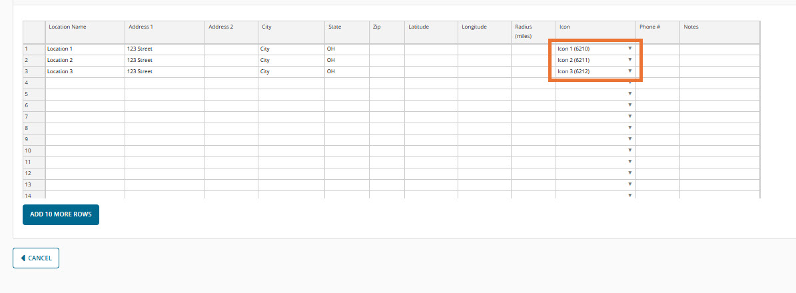Screen dimensions: 796x293
Task: Click the dropdown arrow in row 5 Icon cell
Action: pyautogui.click(x=629, y=94)
